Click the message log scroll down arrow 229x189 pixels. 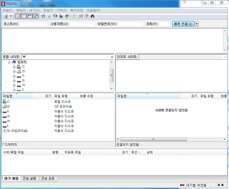[225, 50]
